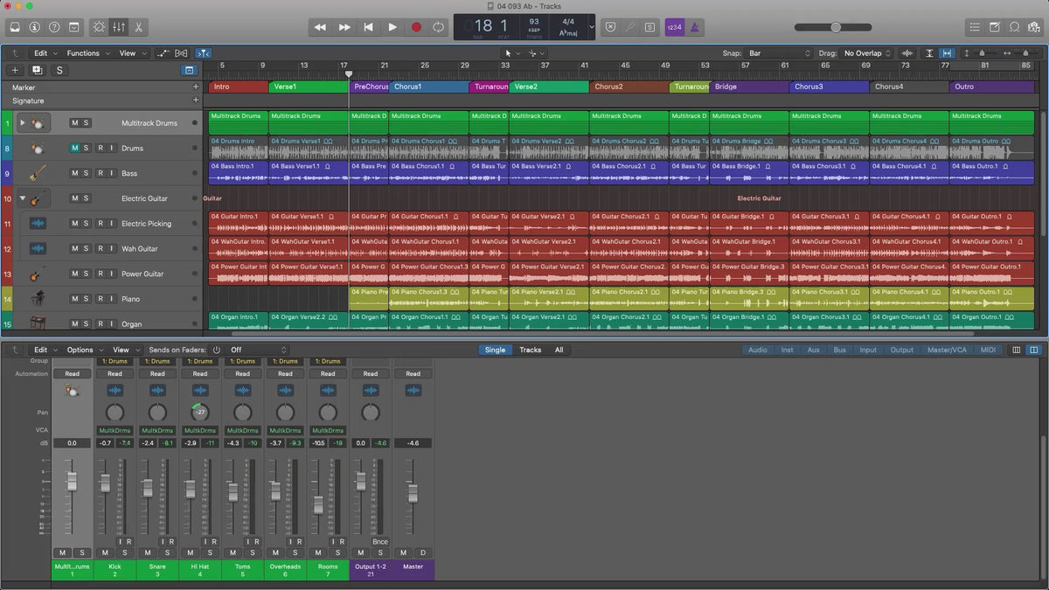Click the Note Pad icon

click(994, 27)
